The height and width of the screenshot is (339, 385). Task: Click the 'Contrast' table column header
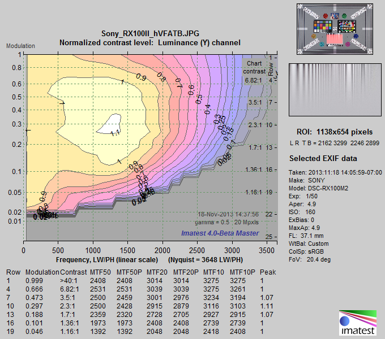point(73,272)
